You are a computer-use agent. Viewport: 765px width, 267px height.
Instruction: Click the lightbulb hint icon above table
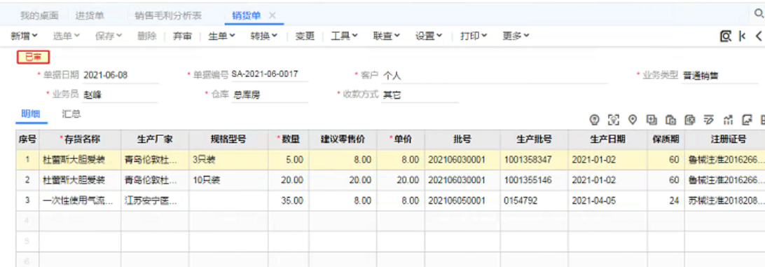(x=594, y=119)
